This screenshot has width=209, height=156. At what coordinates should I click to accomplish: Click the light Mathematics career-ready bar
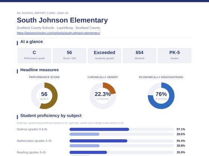84,146
